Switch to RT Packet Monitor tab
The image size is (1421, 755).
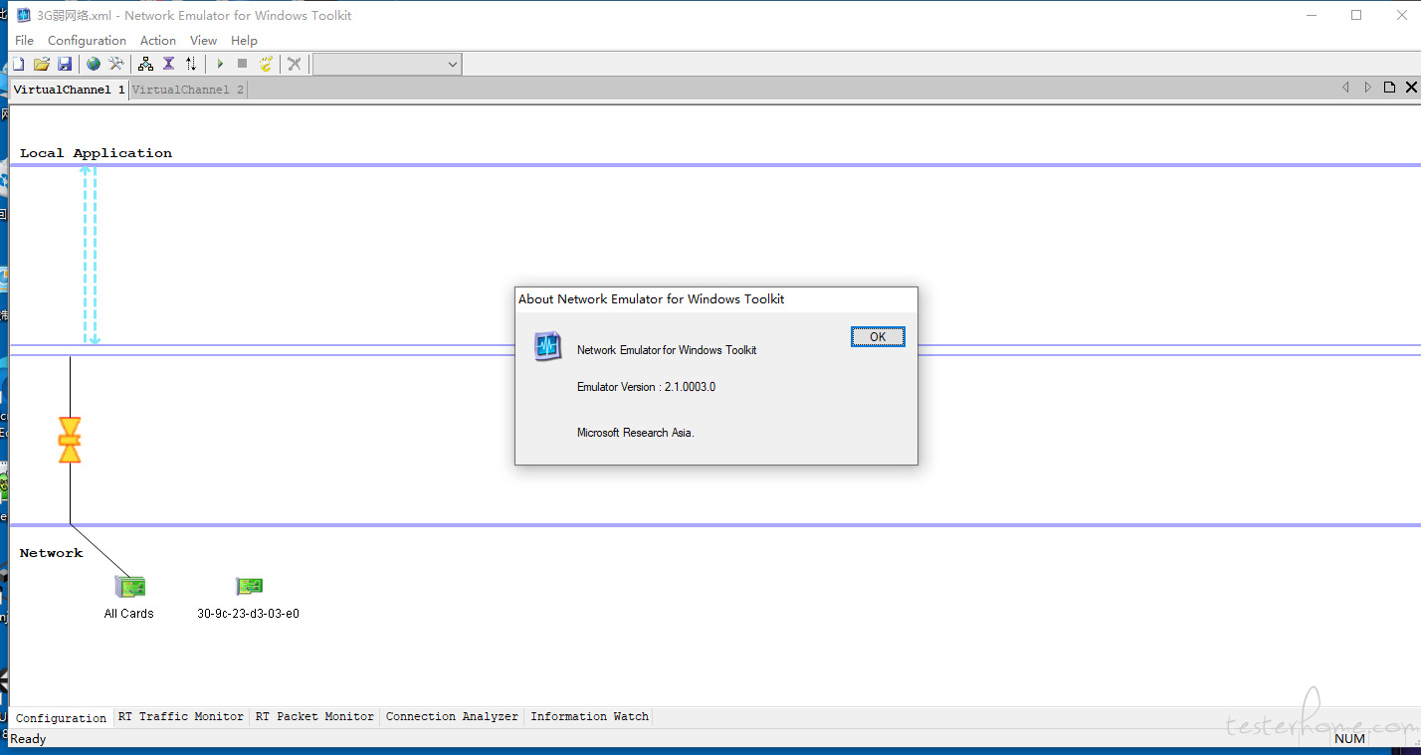tap(314, 716)
